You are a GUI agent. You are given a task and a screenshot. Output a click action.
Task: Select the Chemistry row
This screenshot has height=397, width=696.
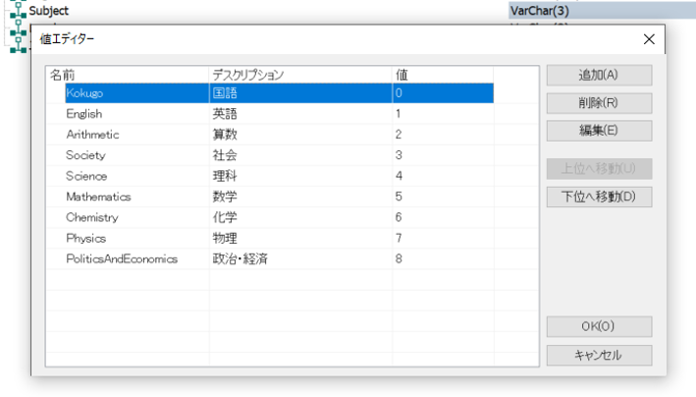[x=92, y=217]
